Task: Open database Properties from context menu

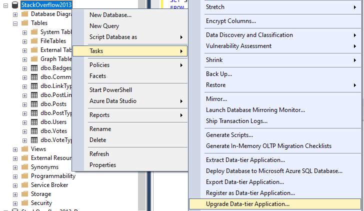Action: pos(102,165)
